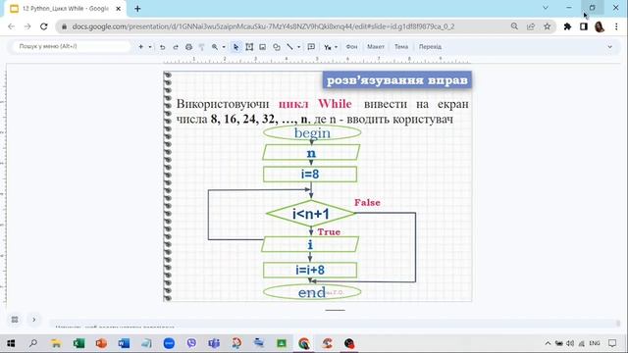This screenshot has width=628, height=353.
Task: Select the slide title 'розв'язування вправ'
Action: (396, 80)
